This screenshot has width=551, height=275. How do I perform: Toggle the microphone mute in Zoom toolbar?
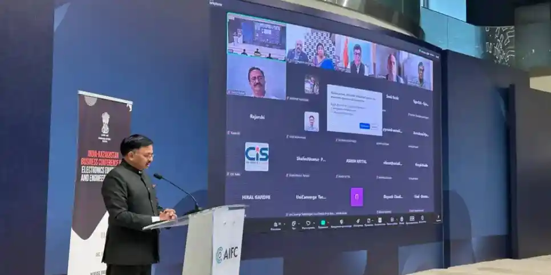click(x=275, y=224)
